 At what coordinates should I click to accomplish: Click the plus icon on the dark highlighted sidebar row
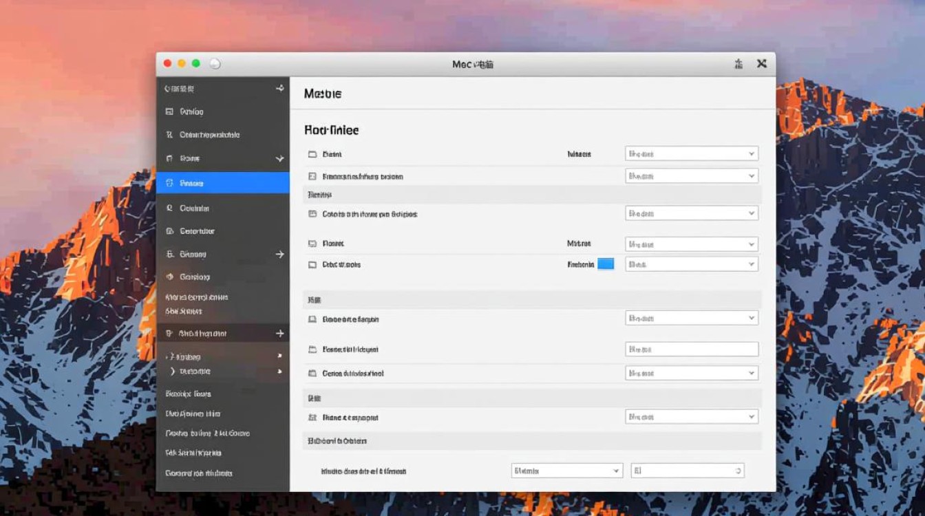pyautogui.click(x=279, y=334)
